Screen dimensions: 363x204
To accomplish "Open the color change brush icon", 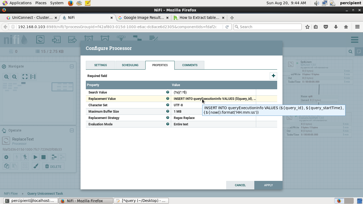I will pos(35,166).
